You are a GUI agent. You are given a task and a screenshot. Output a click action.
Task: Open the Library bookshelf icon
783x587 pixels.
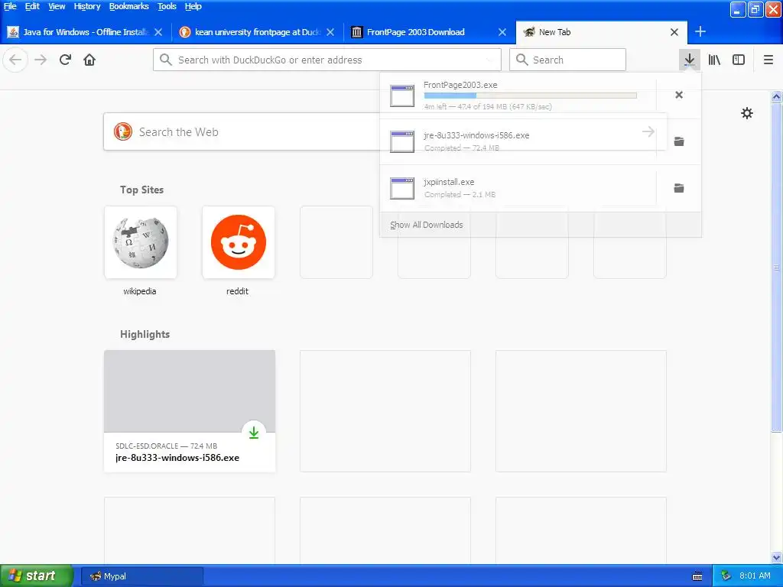(714, 60)
